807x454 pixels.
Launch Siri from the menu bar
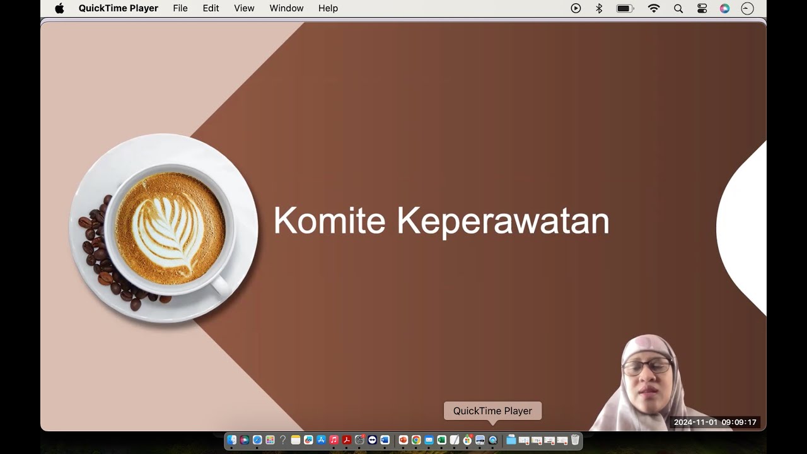click(724, 8)
